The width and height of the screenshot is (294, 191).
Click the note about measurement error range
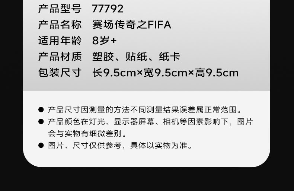(x=145, y=110)
